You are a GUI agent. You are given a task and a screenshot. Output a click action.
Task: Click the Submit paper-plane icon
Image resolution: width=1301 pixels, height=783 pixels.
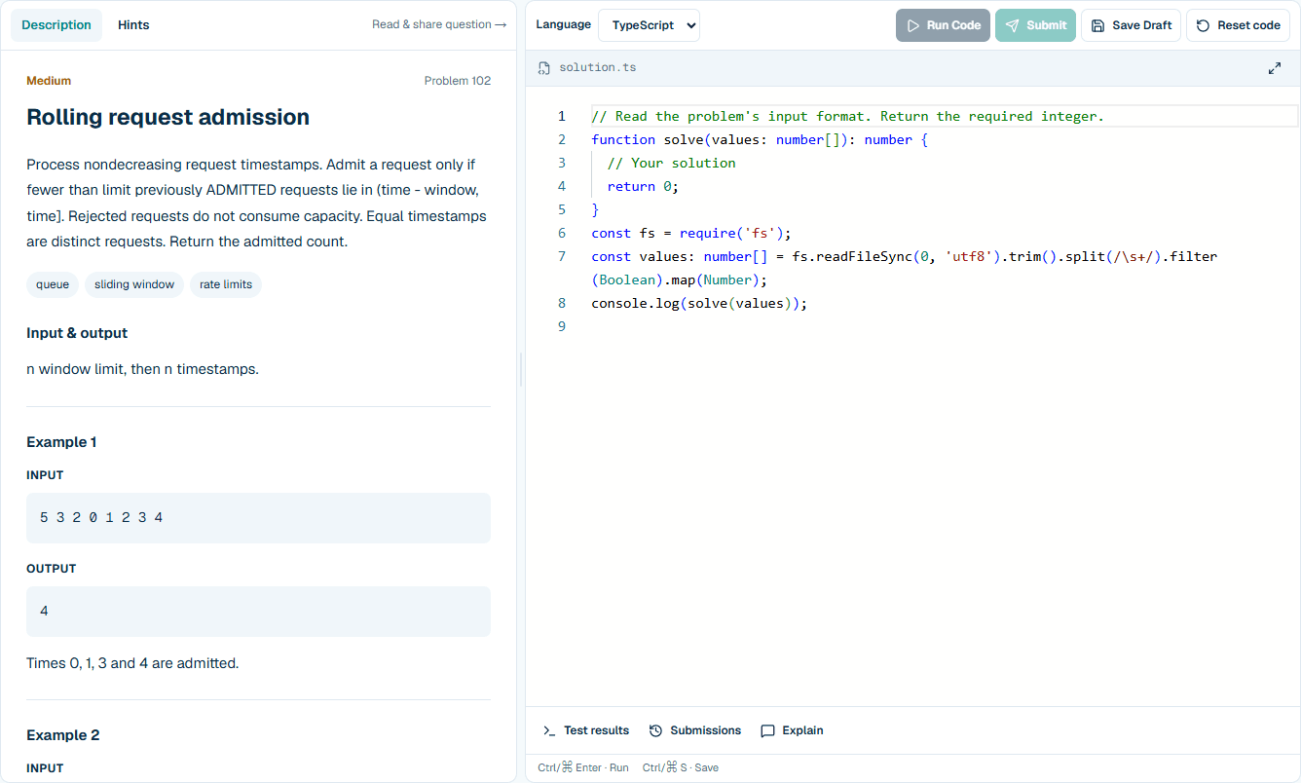point(1013,25)
